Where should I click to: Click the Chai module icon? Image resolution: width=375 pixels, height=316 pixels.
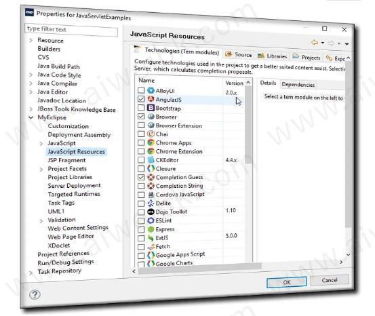click(x=151, y=134)
